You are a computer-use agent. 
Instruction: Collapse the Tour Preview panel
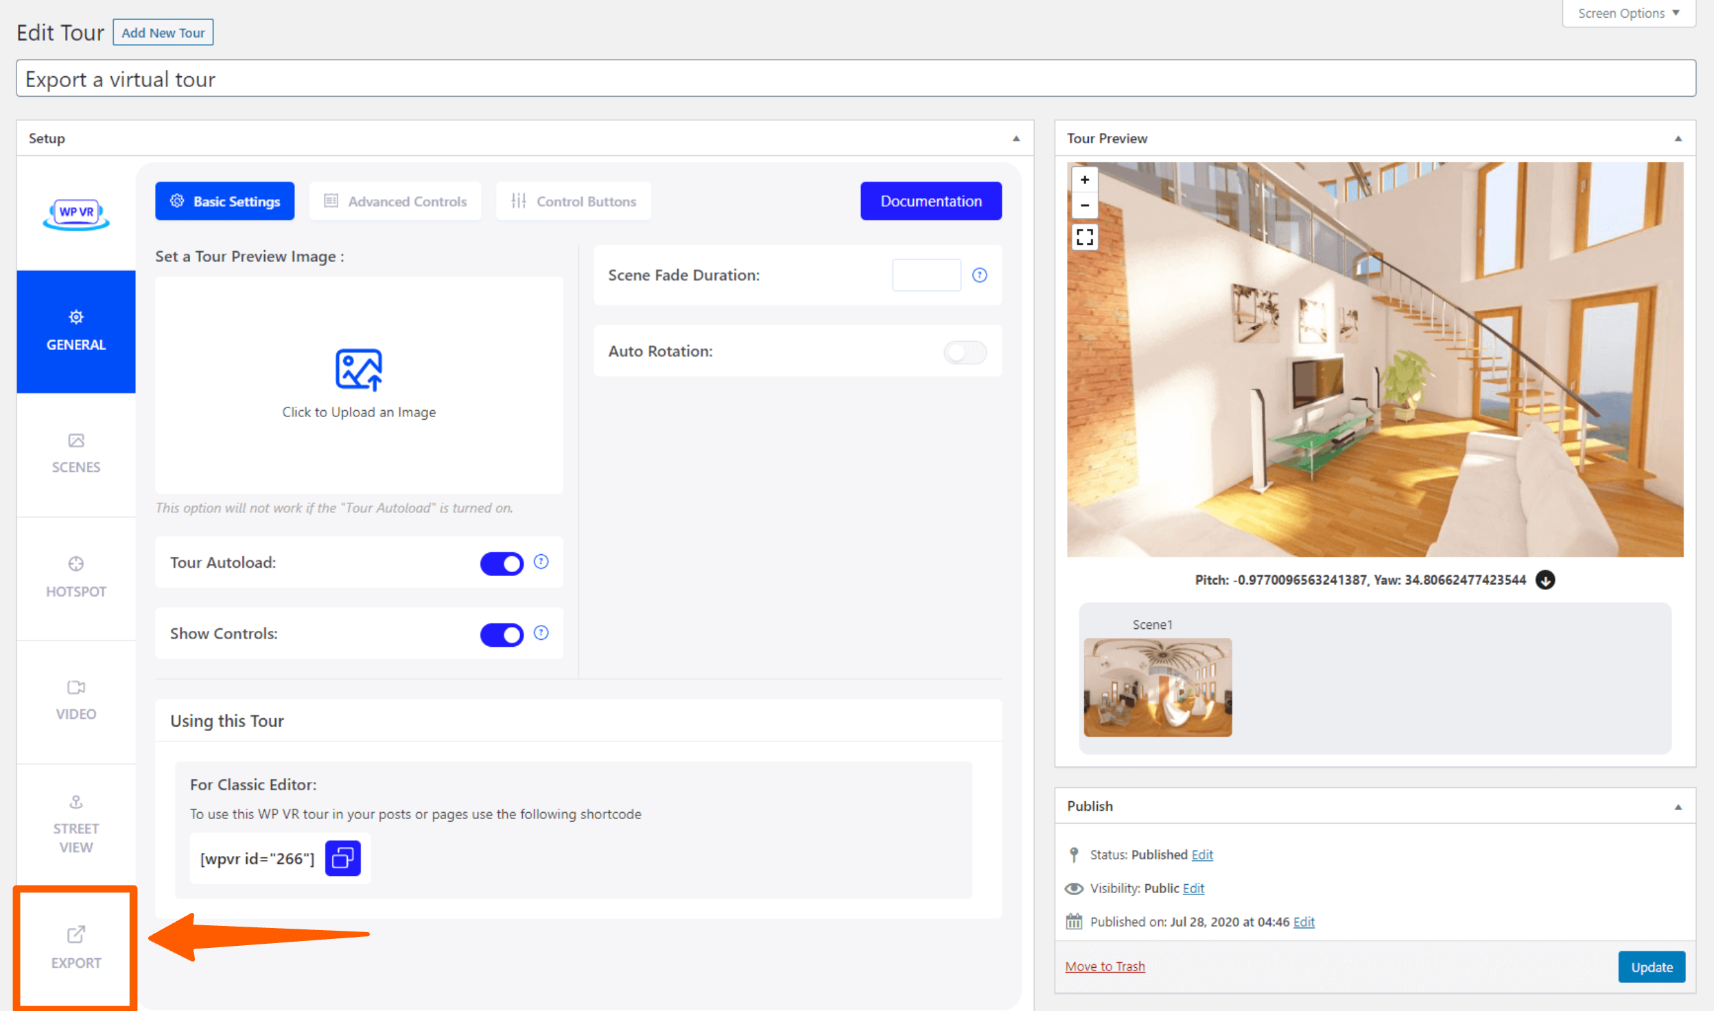pos(1678,139)
